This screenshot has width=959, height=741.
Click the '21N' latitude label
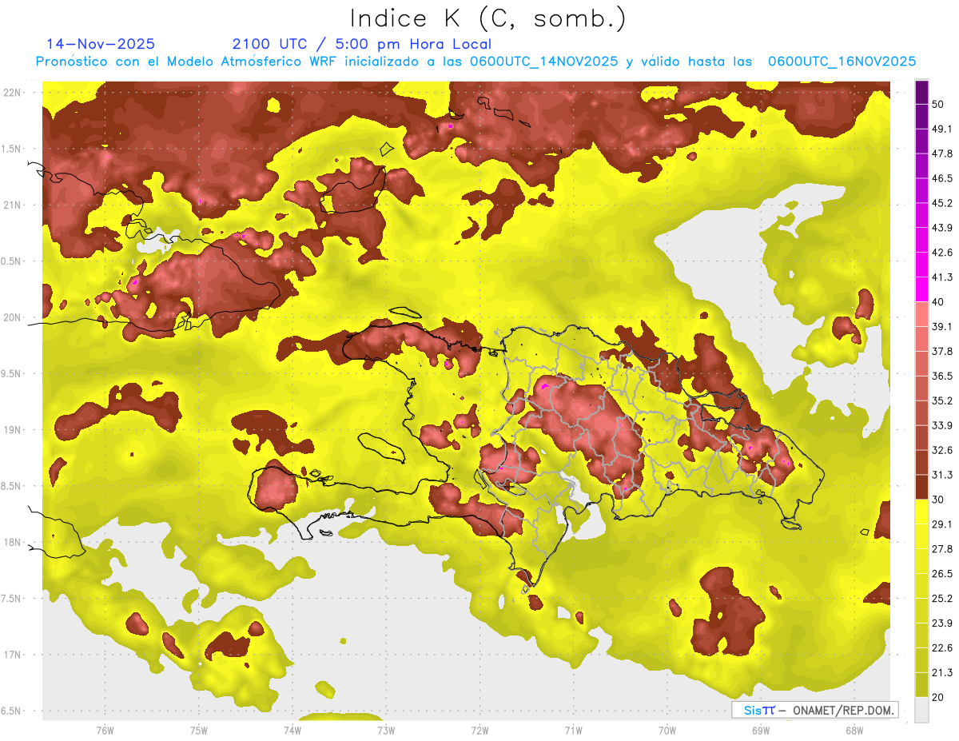tap(11, 205)
